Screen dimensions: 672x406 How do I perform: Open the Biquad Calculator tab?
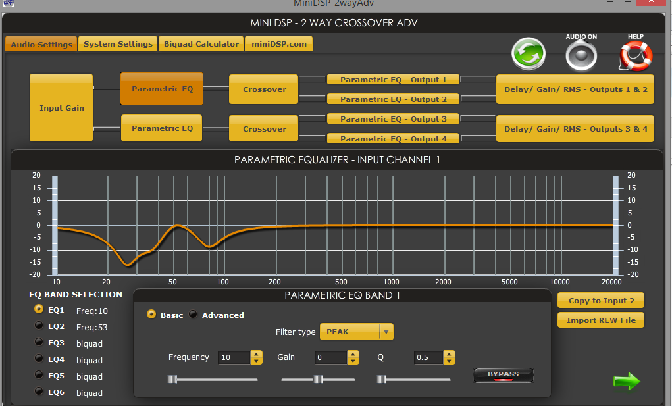click(201, 43)
